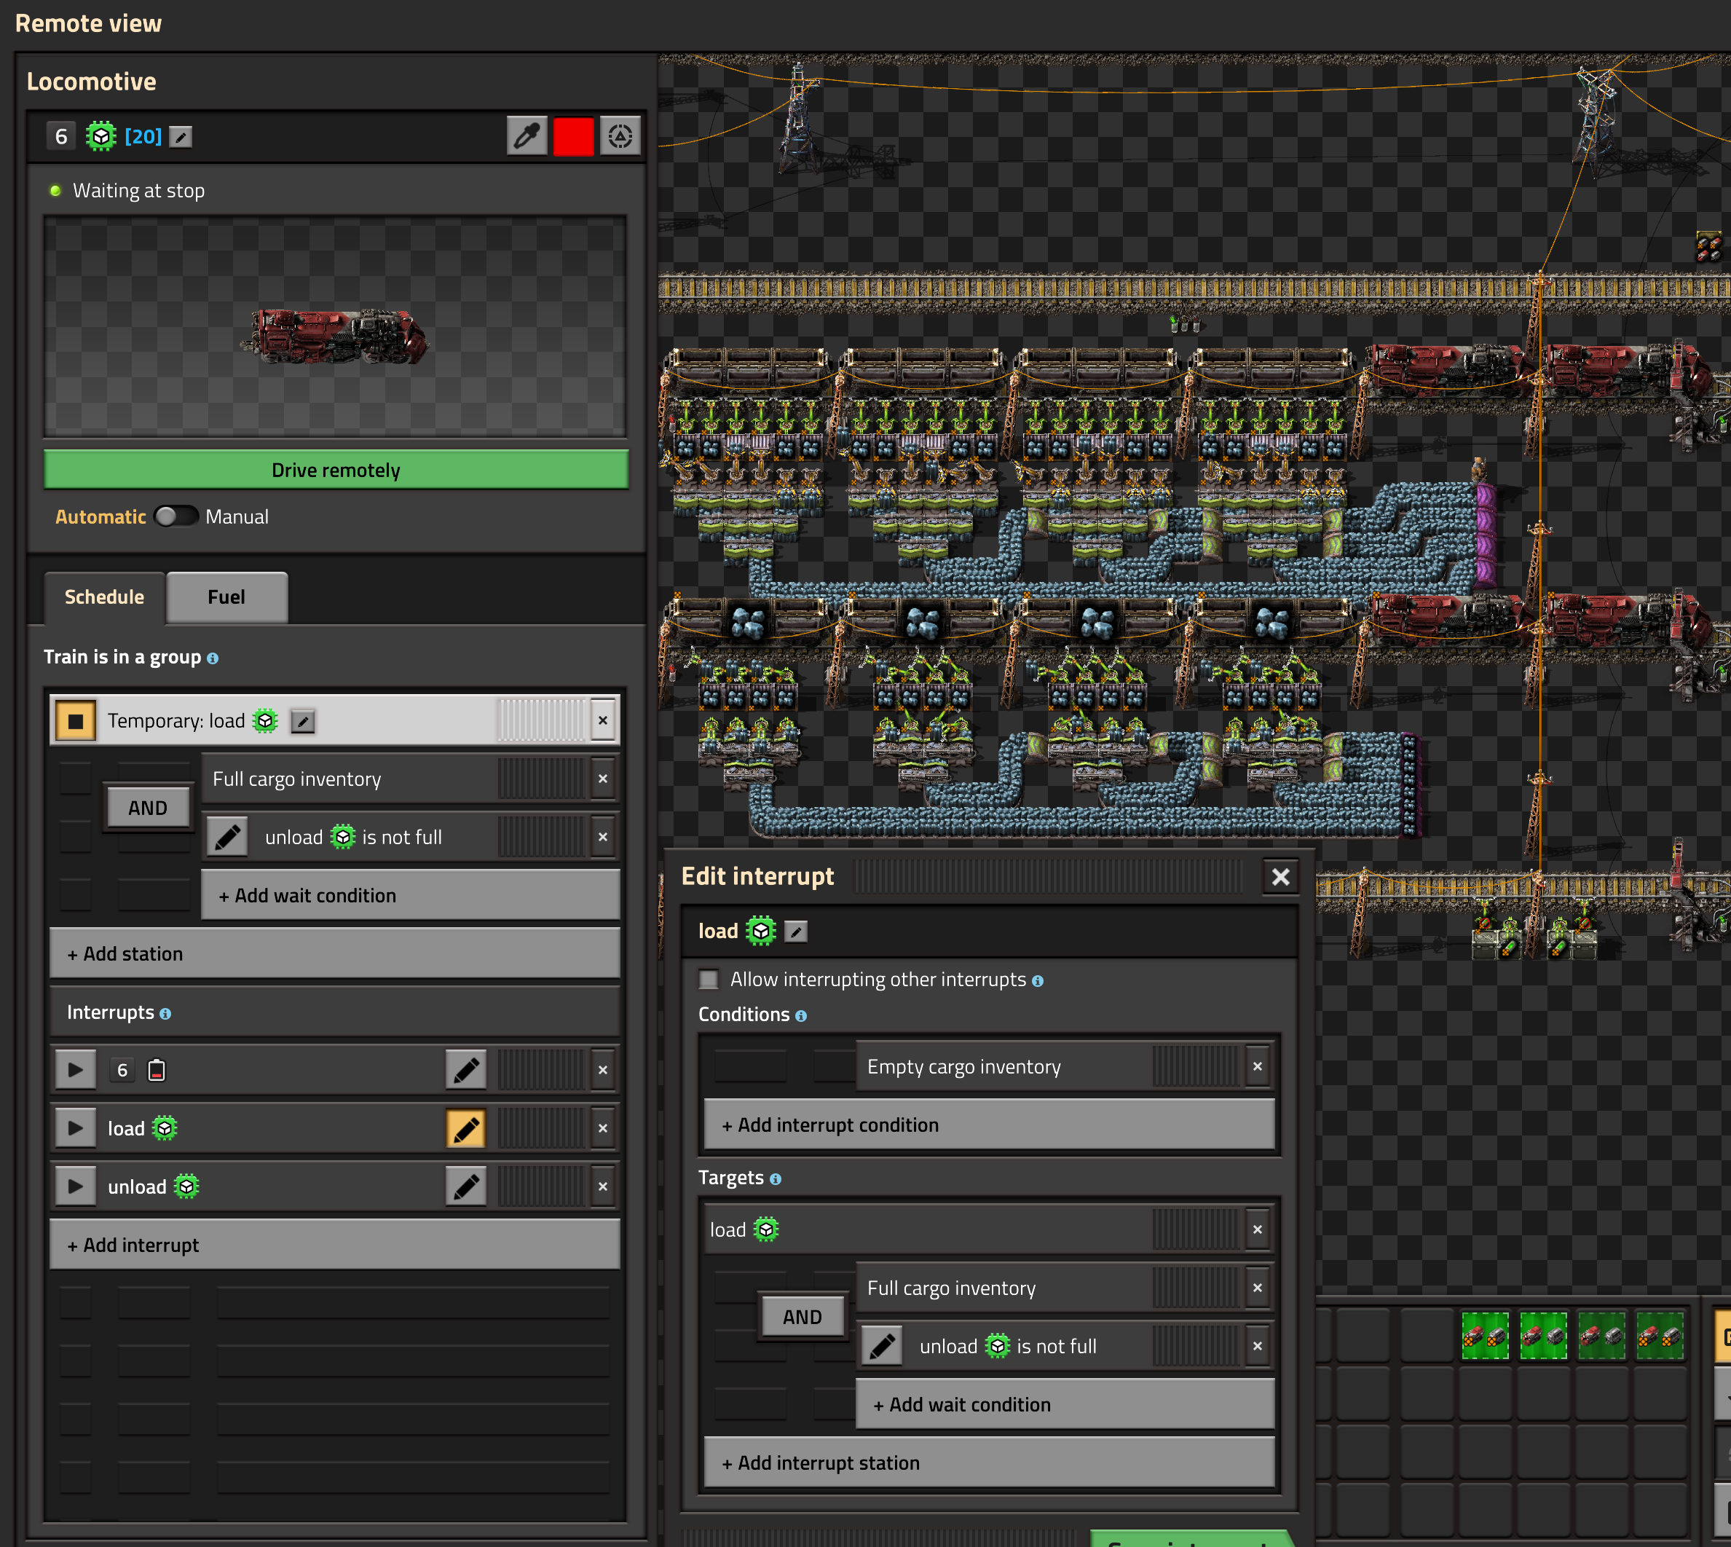Select third train icon slot
The image size is (1731, 1547).
coord(1601,1337)
